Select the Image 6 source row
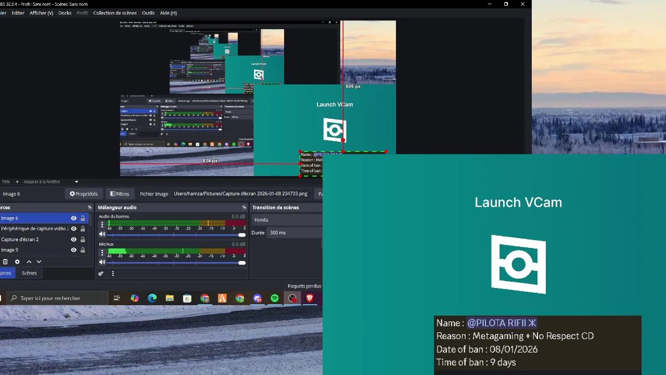 click(x=44, y=218)
